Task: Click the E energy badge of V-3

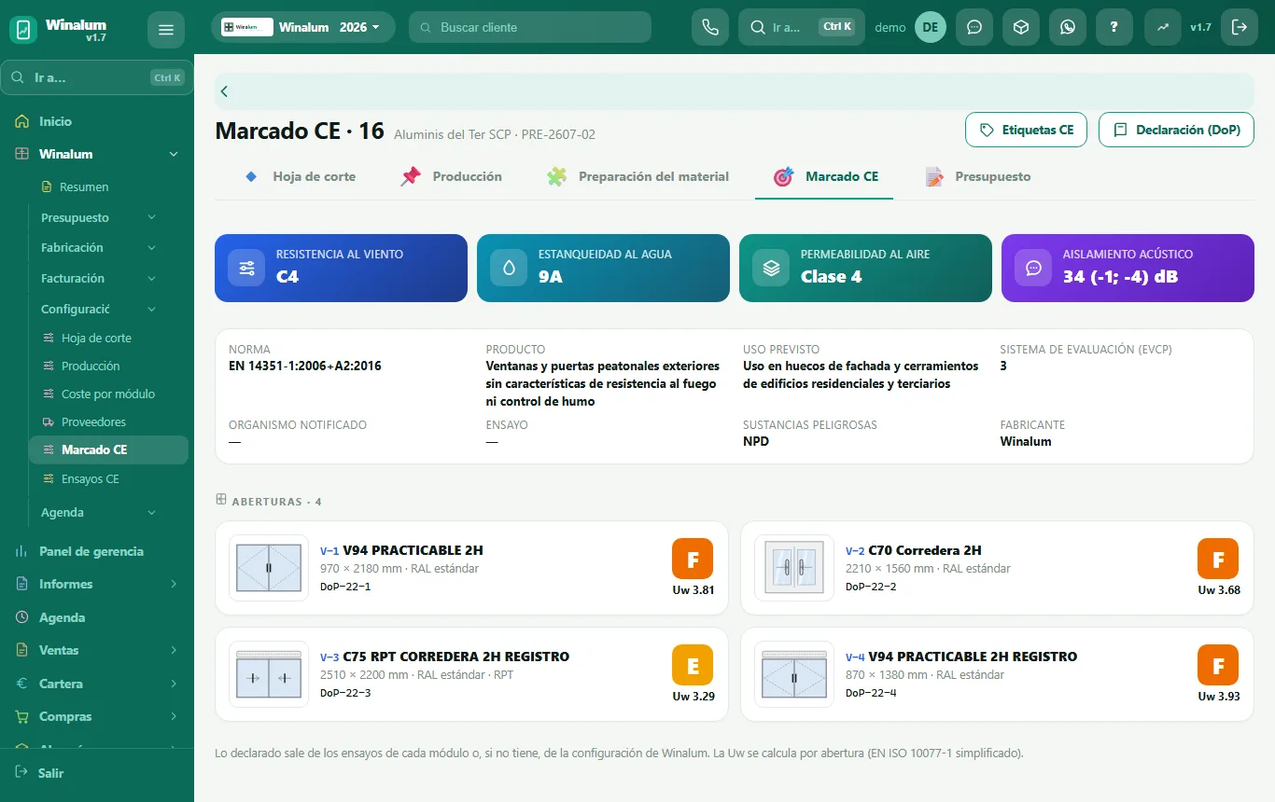Action: pos(693,665)
